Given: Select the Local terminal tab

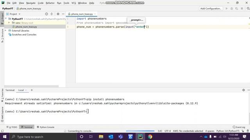Looking at the screenshot, I should 21,90.
